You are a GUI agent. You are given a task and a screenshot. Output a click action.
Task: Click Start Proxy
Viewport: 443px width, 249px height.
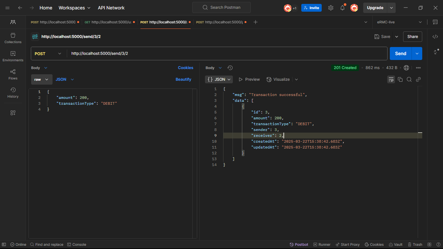(x=348, y=244)
